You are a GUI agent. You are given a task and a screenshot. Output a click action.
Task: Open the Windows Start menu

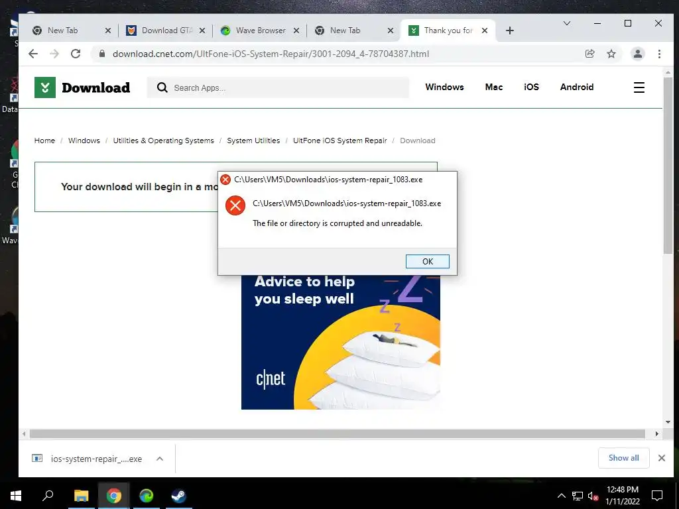tap(16, 496)
